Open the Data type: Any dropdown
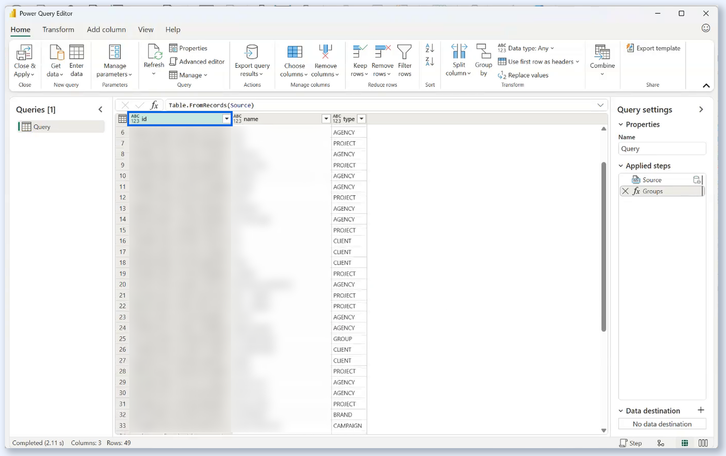The image size is (726, 456). pyautogui.click(x=526, y=48)
